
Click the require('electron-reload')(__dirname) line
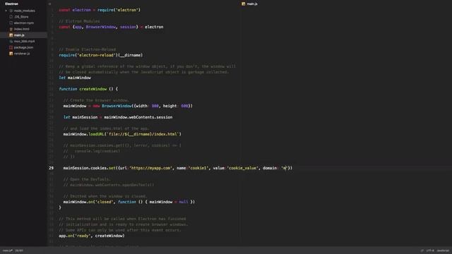point(101,55)
